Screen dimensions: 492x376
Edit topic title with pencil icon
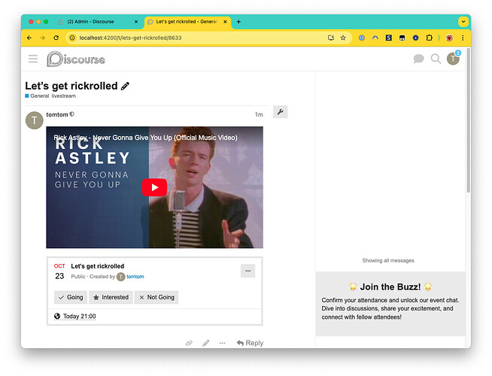pos(125,86)
